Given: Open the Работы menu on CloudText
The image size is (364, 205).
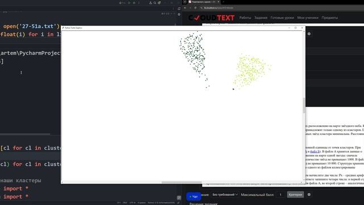Looking at the screenshot, I should tap(245, 18).
